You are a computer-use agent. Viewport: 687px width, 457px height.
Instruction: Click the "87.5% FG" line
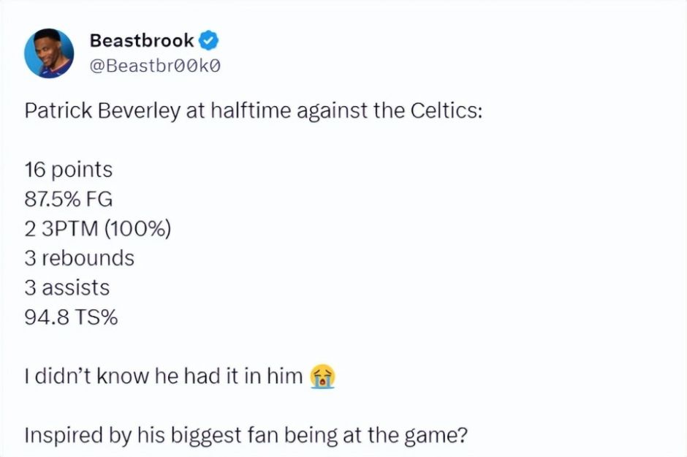pyautogui.click(x=69, y=200)
